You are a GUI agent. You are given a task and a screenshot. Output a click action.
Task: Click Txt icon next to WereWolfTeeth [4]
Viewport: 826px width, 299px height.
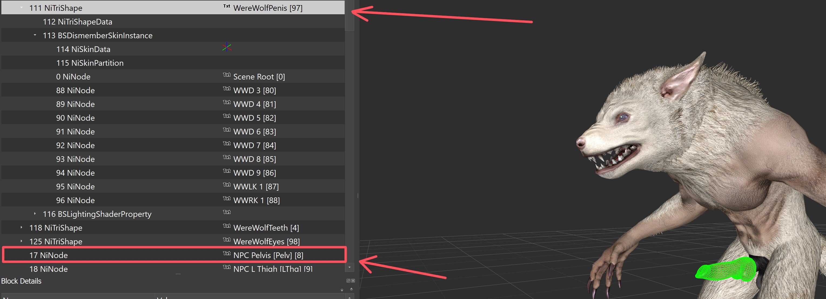point(227,226)
